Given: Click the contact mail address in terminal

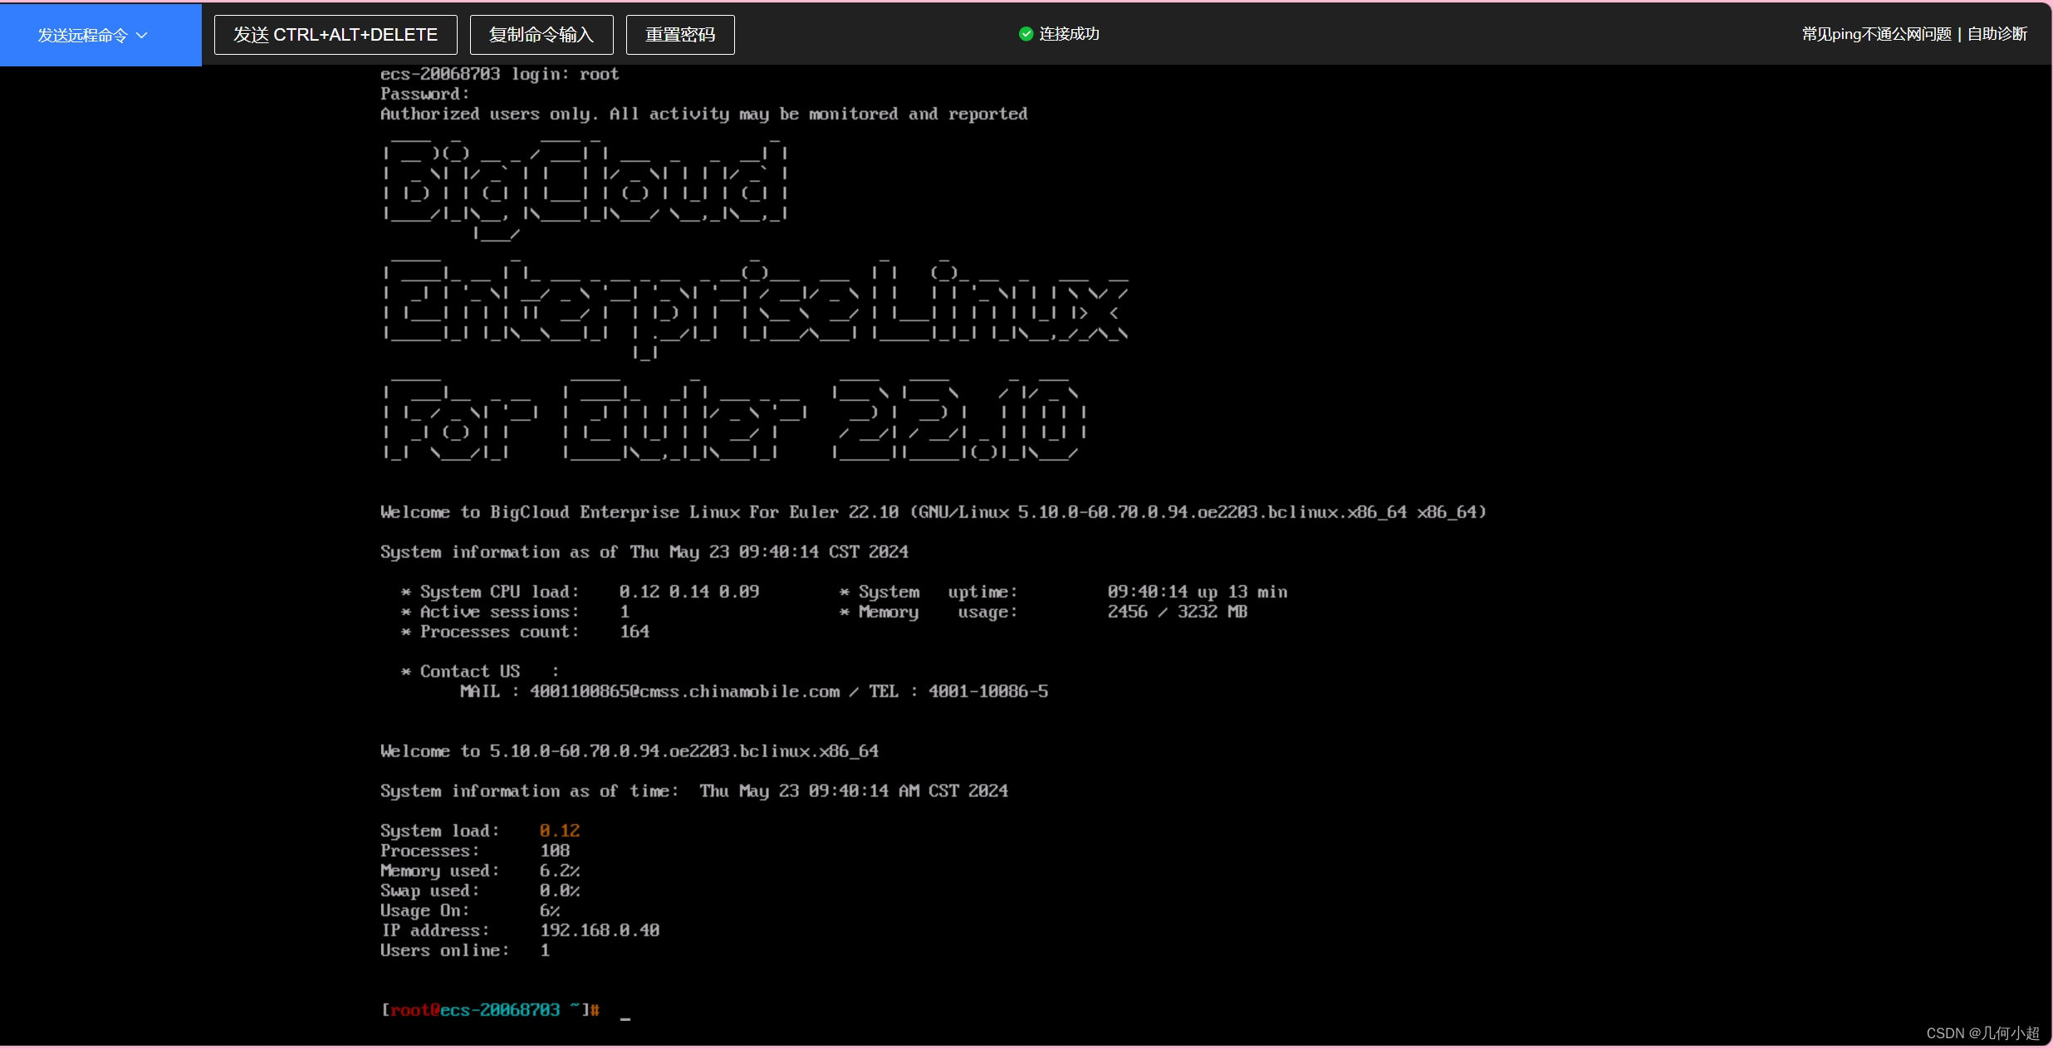Looking at the screenshot, I should click(x=684, y=691).
